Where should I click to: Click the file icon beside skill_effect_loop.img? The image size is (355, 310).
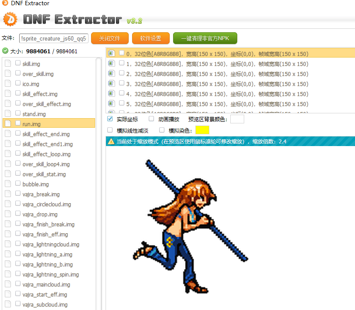(8, 153)
